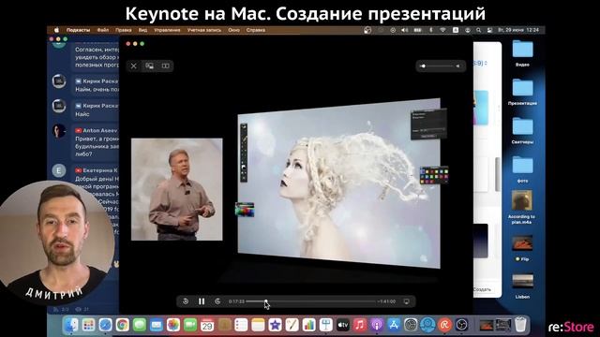Open Photos in the Dock
600x337 pixels.
pos(173,325)
